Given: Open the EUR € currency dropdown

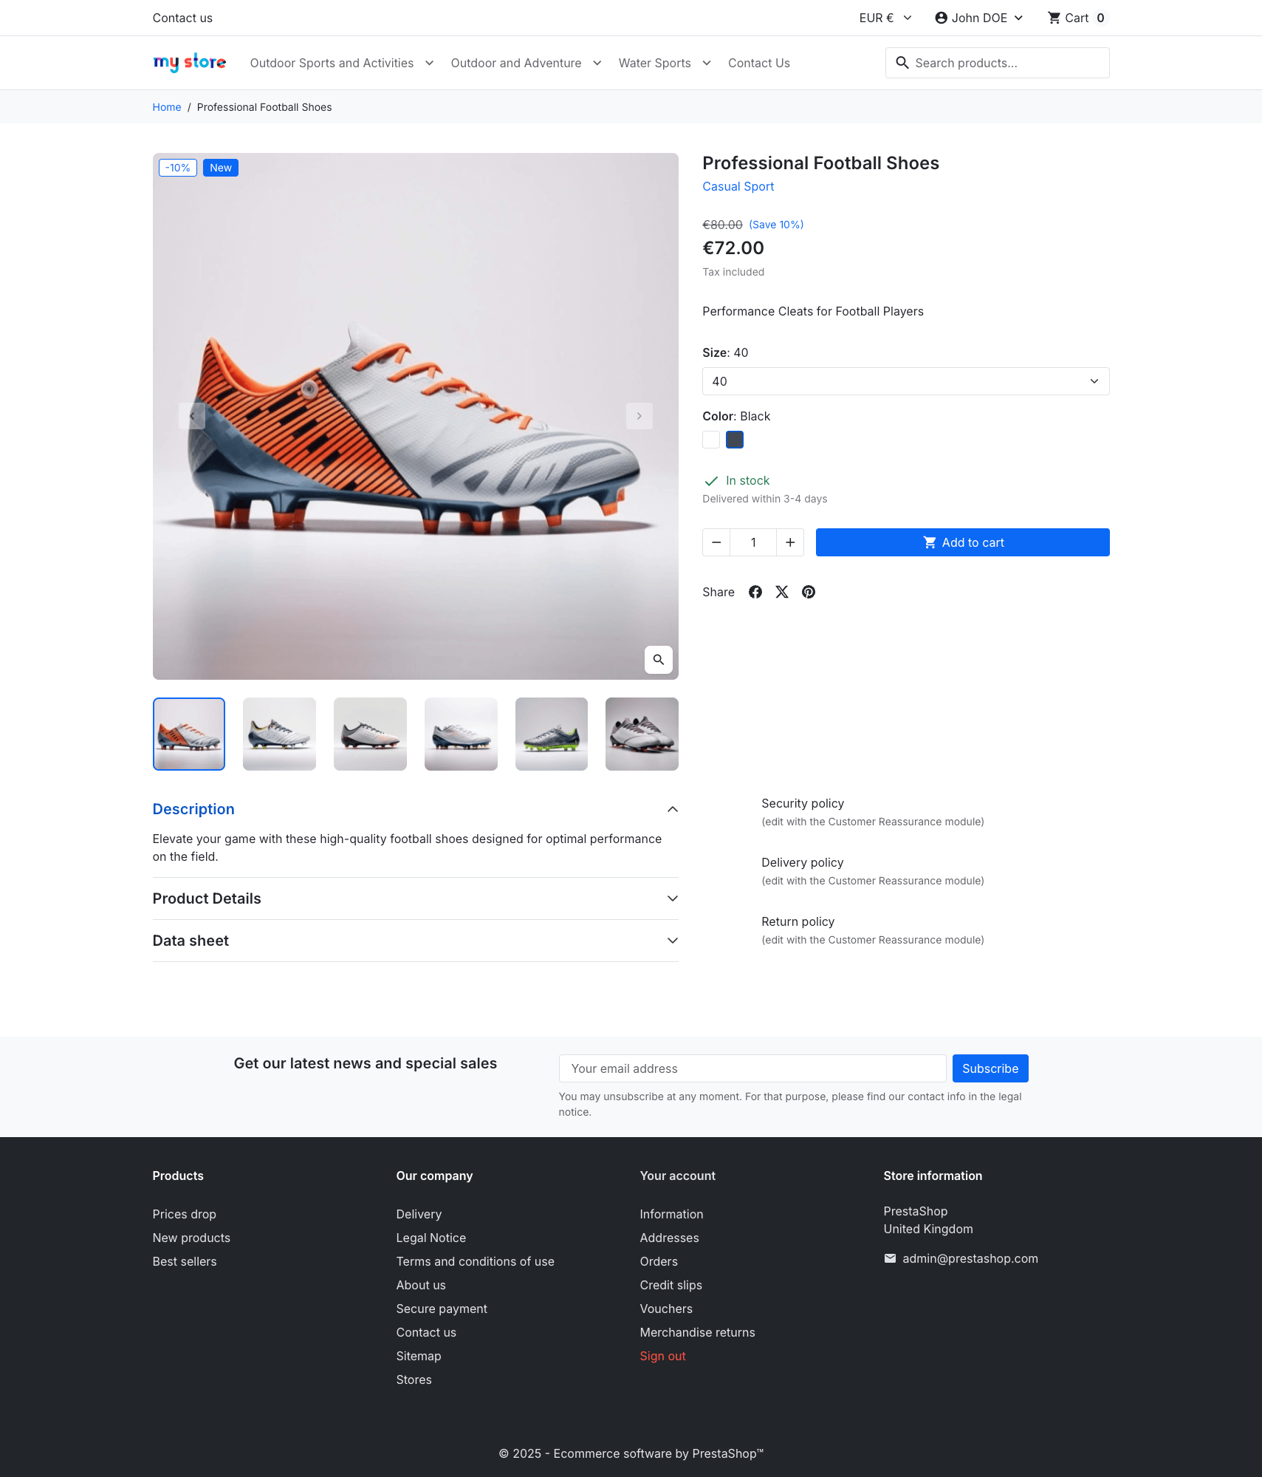Looking at the screenshot, I should click(885, 18).
